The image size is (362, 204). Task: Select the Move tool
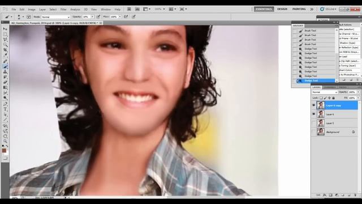[5, 29]
